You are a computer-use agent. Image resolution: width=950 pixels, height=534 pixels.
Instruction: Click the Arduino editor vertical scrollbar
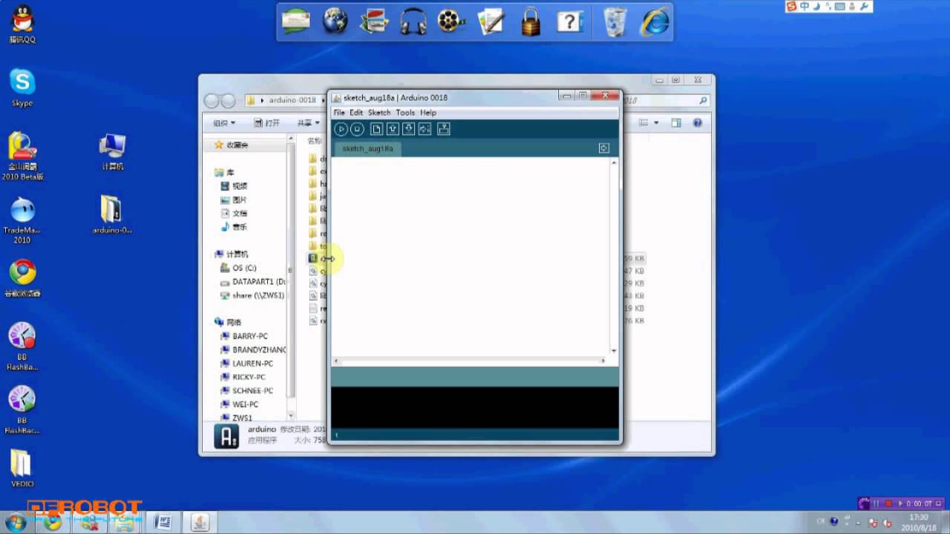614,256
